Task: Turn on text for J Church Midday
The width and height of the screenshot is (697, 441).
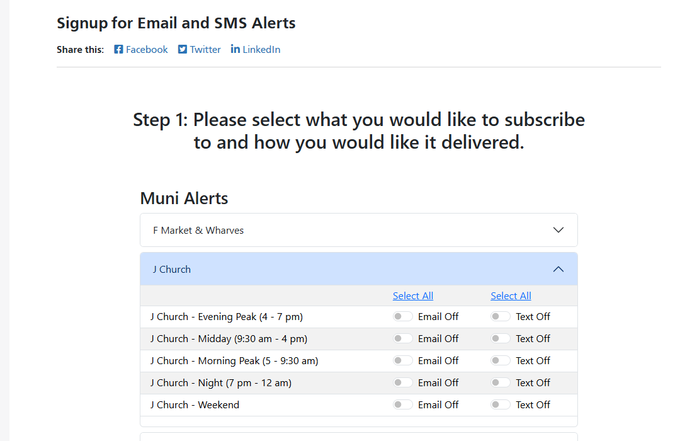Action: 501,338
